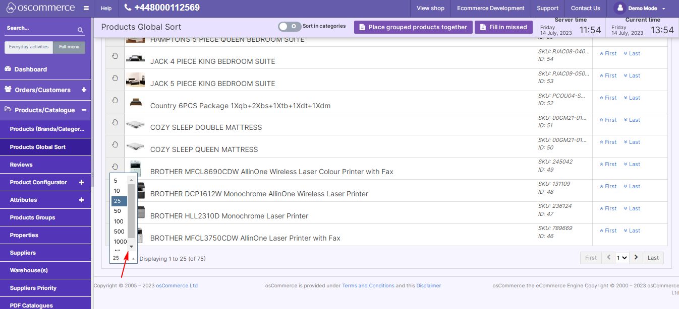Click the Dashboard palette icon
Screen dimensions: 679x309
click(x=8, y=69)
